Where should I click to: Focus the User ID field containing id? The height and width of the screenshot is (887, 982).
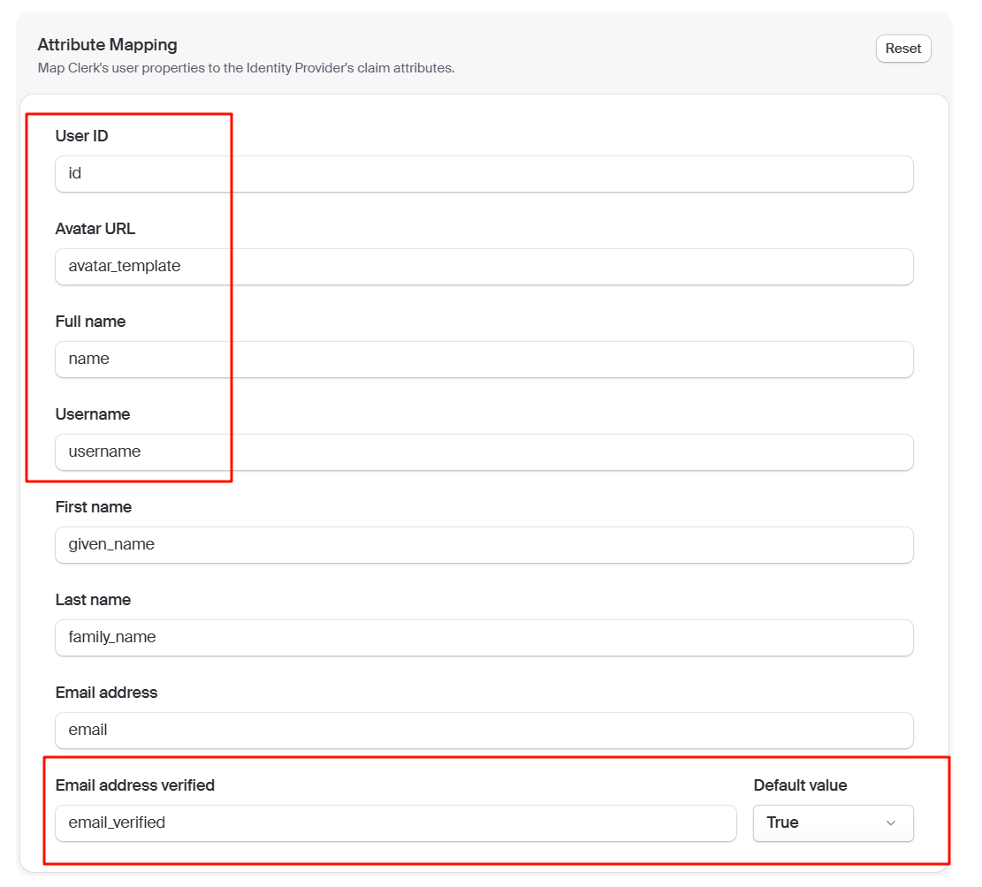point(484,173)
